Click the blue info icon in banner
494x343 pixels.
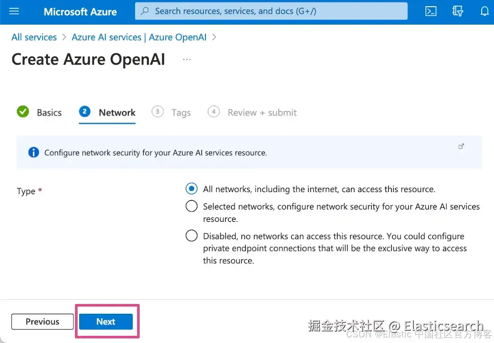click(33, 153)
